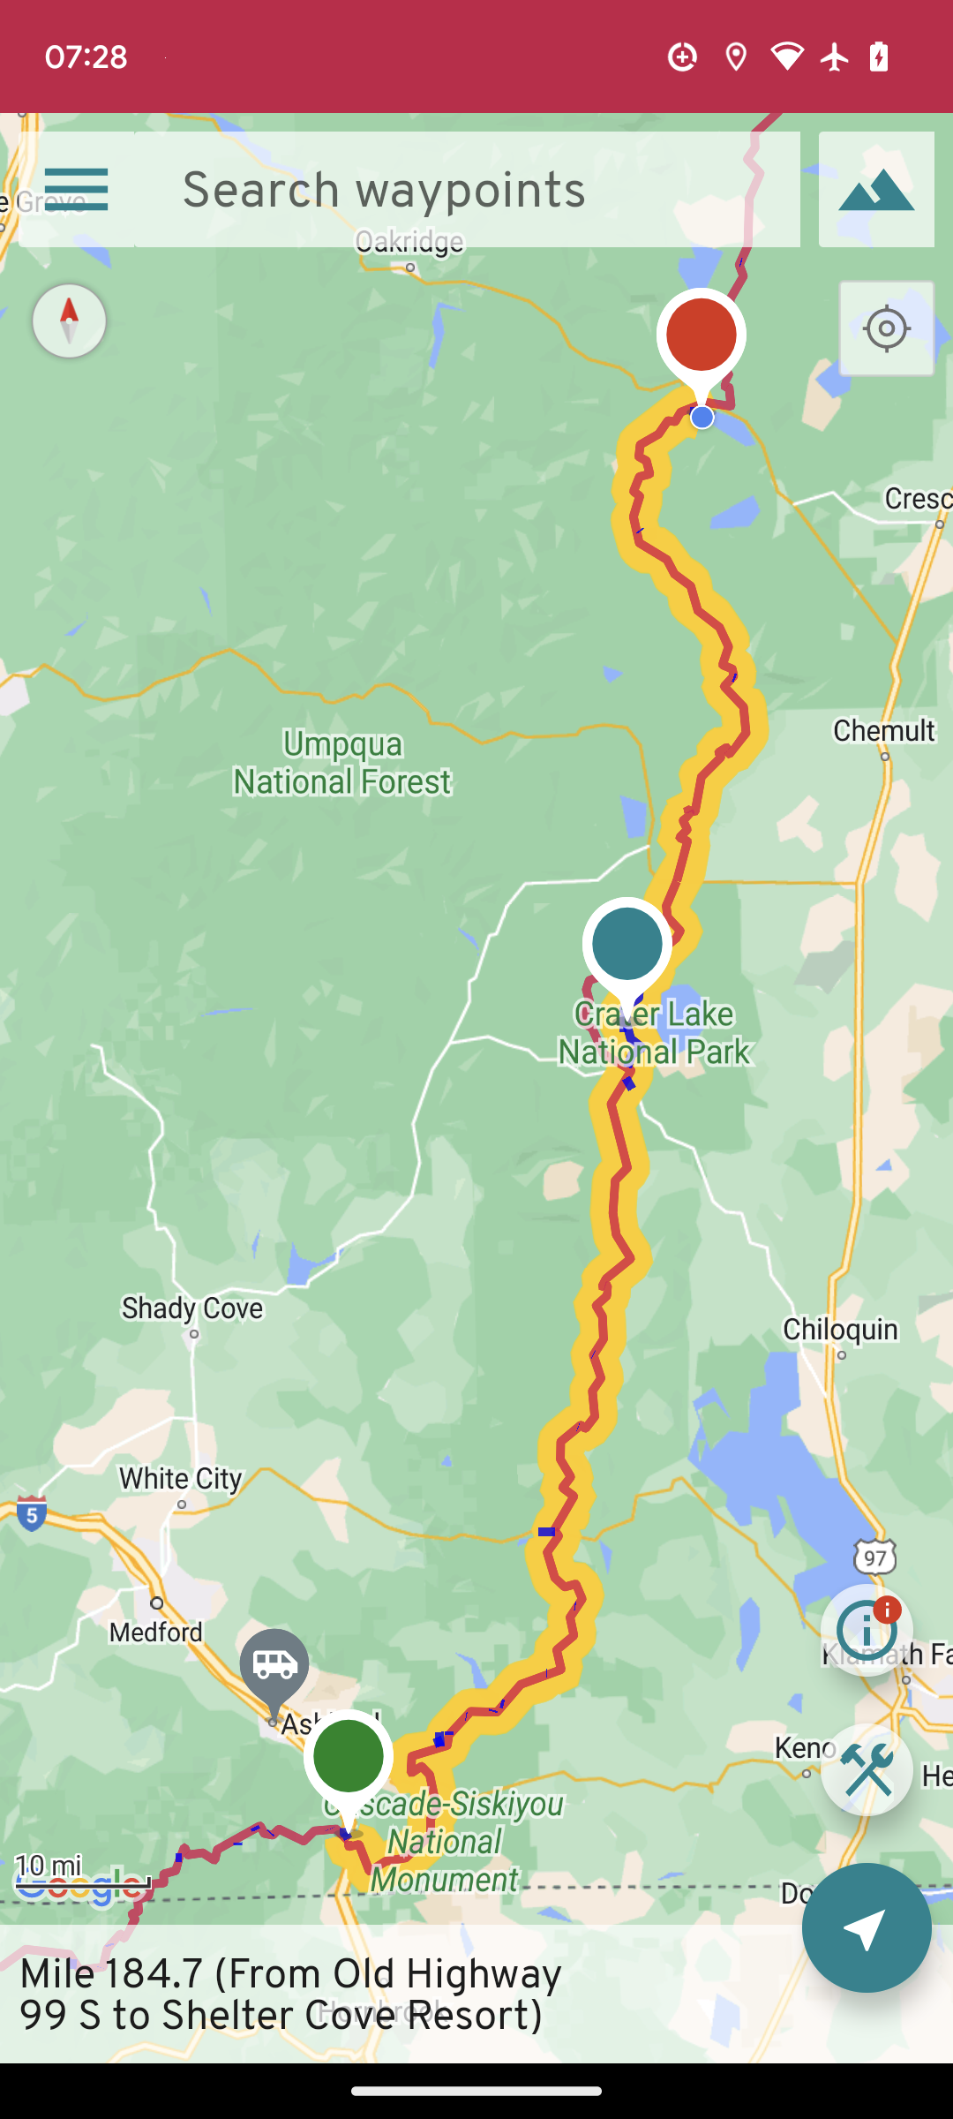Tap the Chemult town label
Viewport: 953px width, 2119px height.
pos(884,731)
